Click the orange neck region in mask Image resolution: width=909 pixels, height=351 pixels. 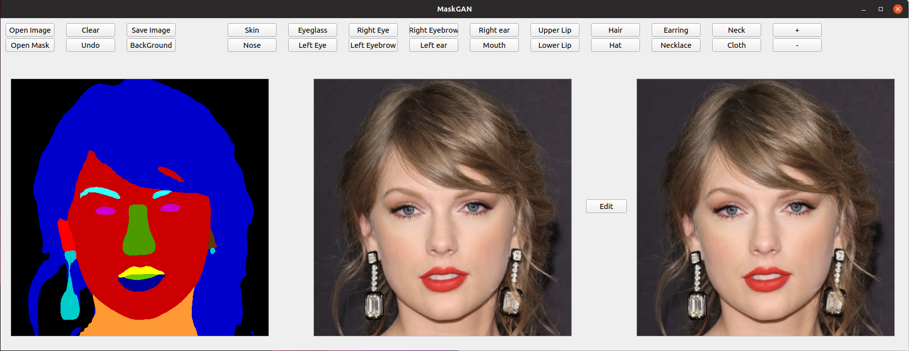pos(144,325)
